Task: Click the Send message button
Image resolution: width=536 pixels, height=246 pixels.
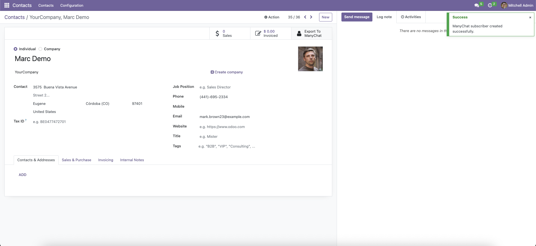Action: tap(357, 17)
